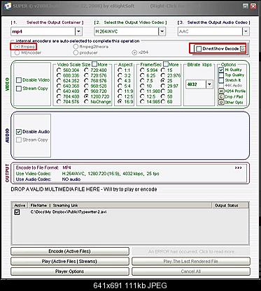Choose video scale size 640:480

pos(59,91)
